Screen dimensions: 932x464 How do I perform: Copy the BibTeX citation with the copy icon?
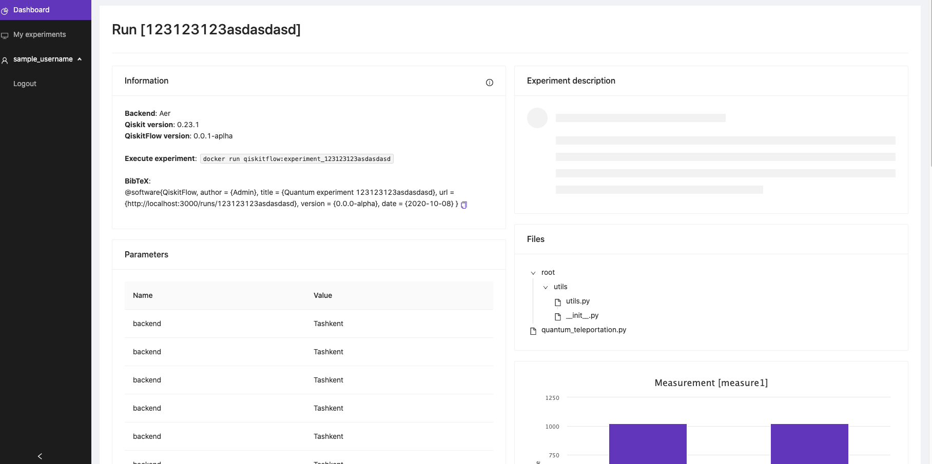pyautogui.click(x=464, y=205)
